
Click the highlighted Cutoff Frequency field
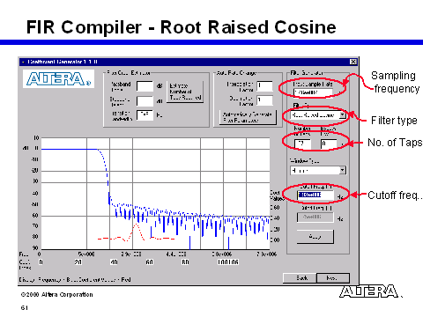315,195
